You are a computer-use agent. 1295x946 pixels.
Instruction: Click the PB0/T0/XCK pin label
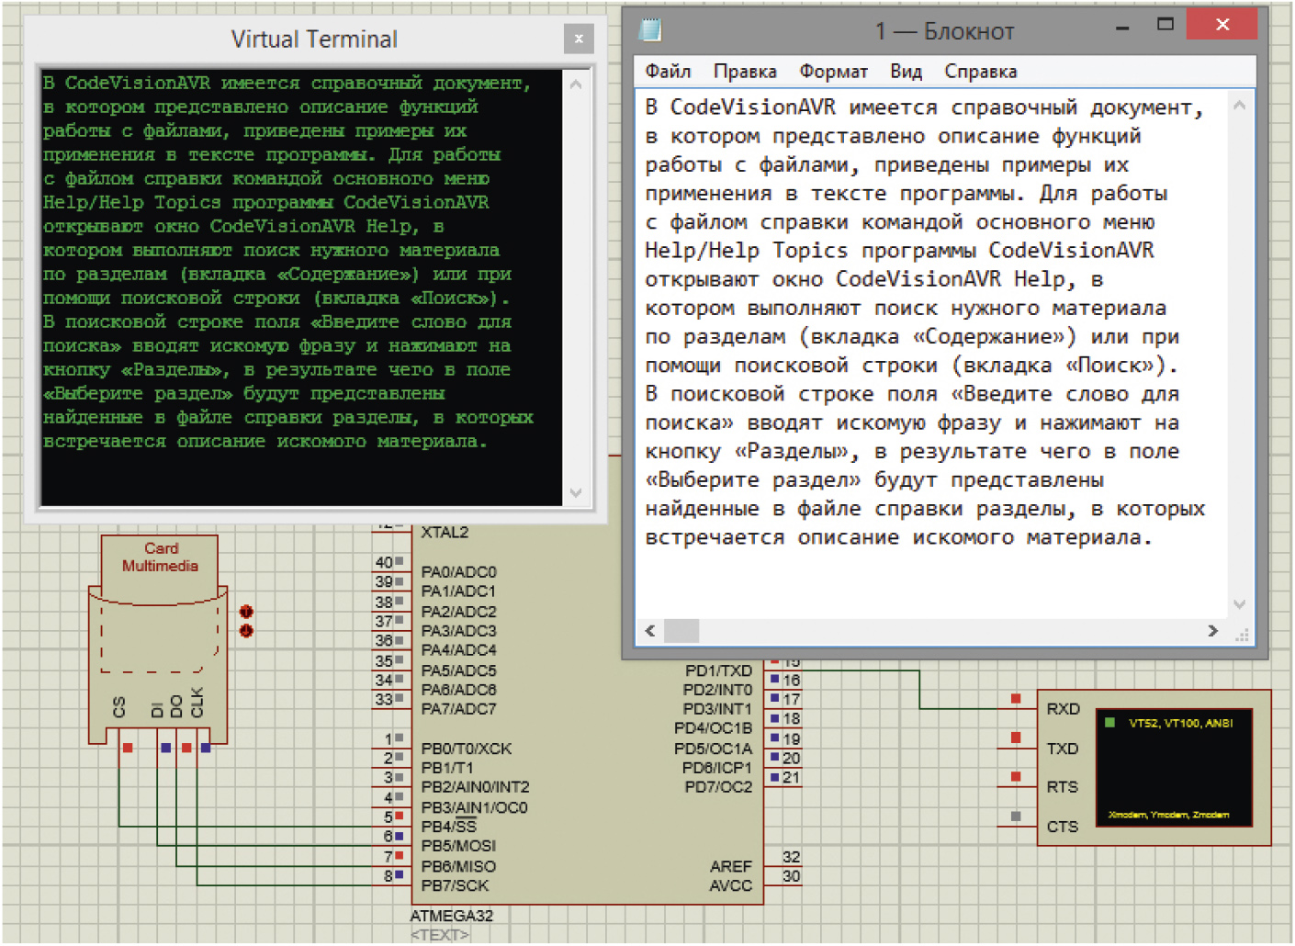[x=466, y=749]
